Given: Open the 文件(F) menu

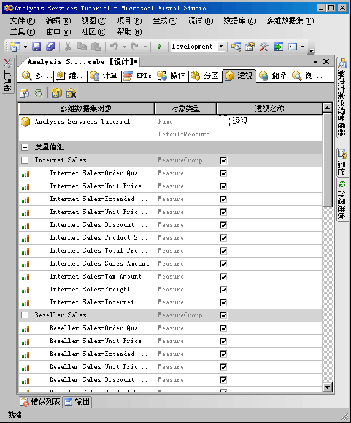Looking at the screenshot, I should (23, 21).
